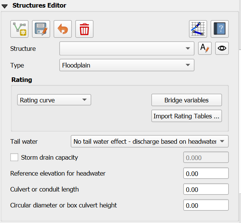Expand the Type dropdown showing Floodplain
This screenshot has width=241, height=223.
127,65
